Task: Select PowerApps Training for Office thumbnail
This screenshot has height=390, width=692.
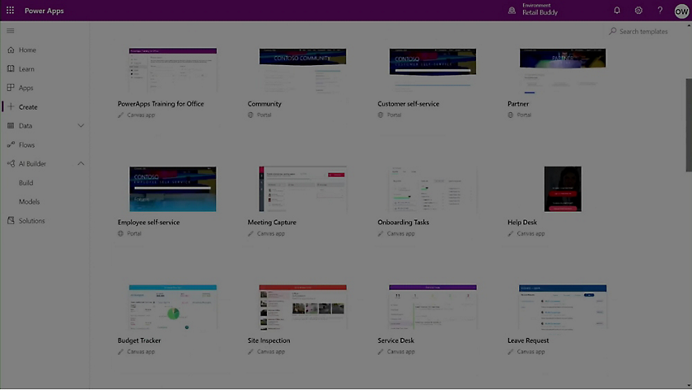Action: pos(173,70)
